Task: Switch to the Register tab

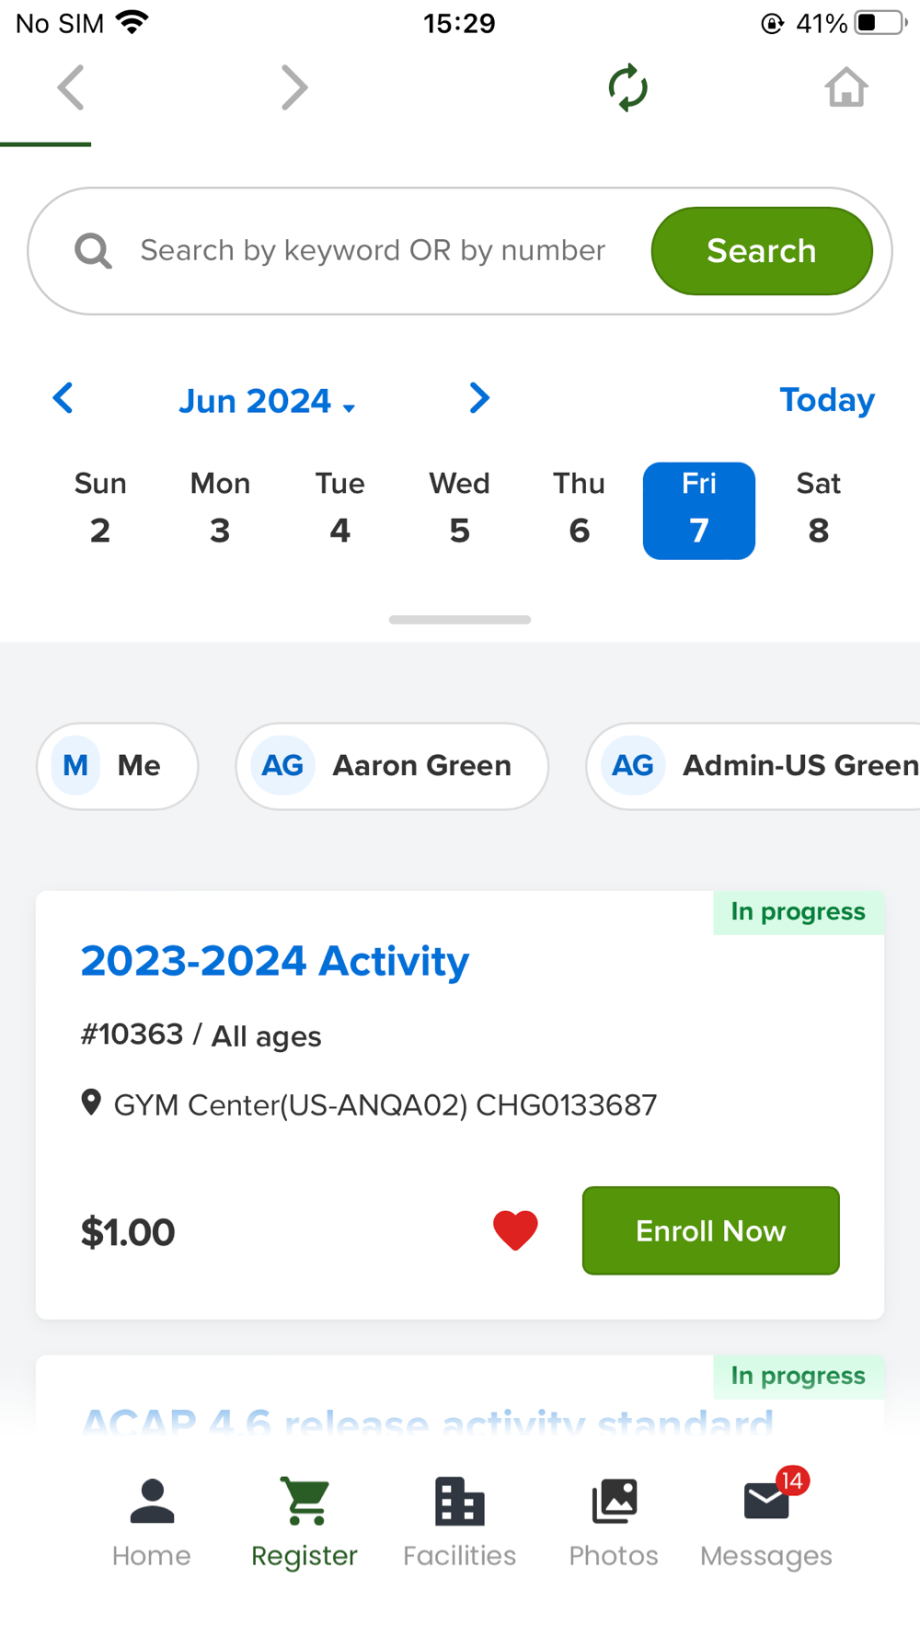Action: (x=305, y=1522)
